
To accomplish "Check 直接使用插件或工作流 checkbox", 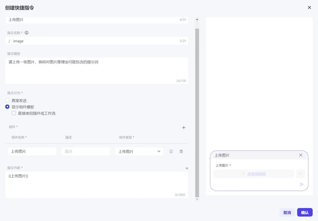I will click(14, 113).
